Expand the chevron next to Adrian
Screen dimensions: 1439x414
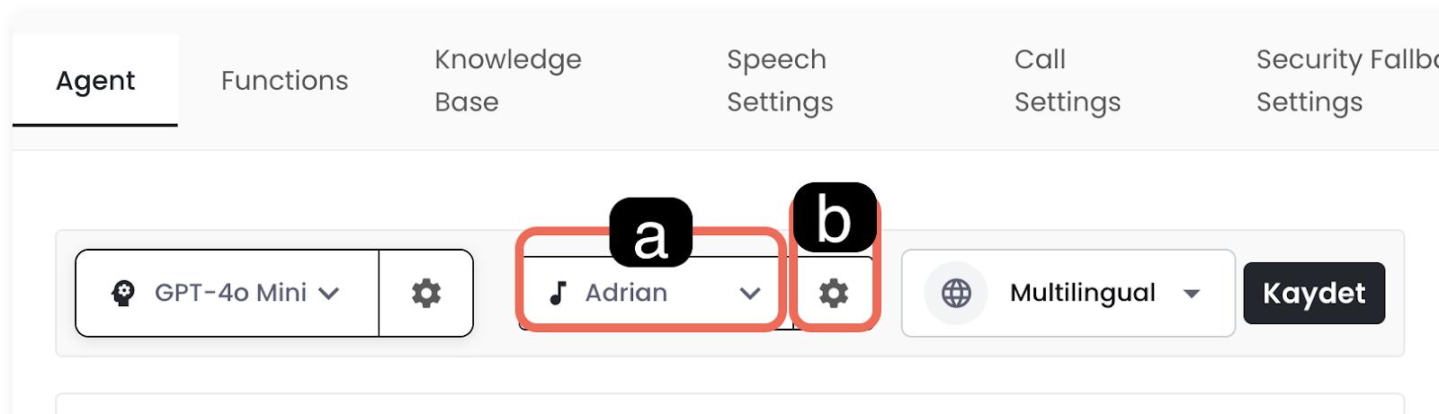click(750, 294)
